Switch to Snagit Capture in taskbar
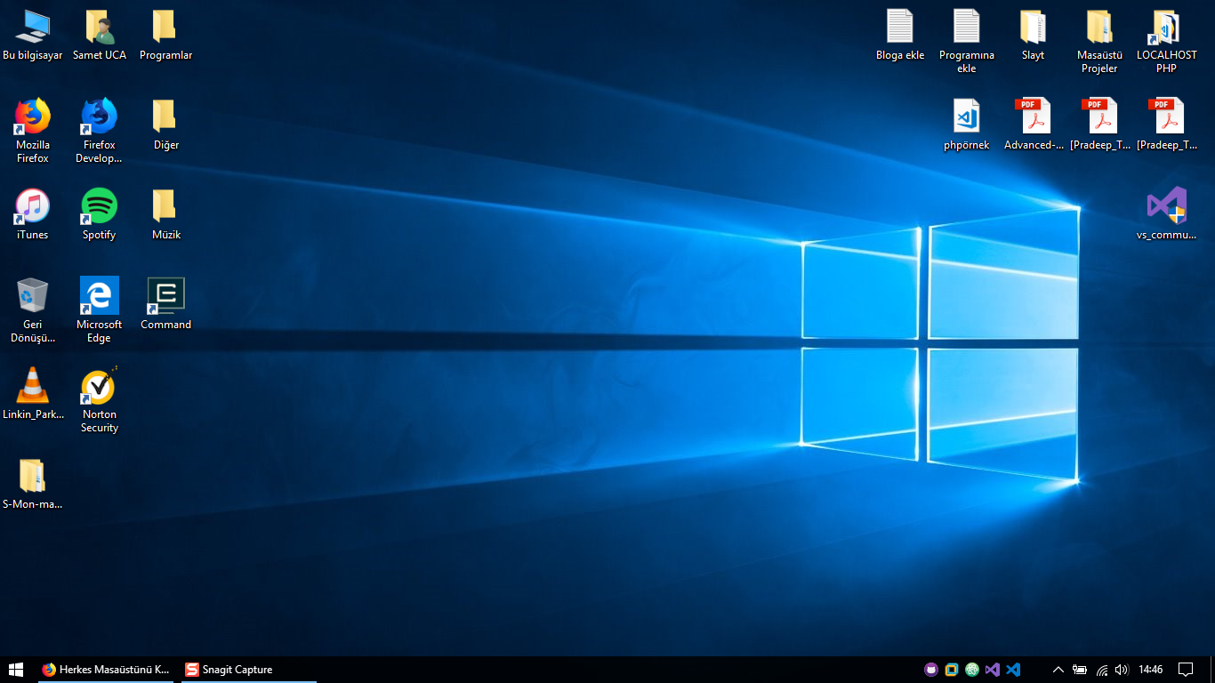This screenshot has height=683, width=1215. pos(247,670)
